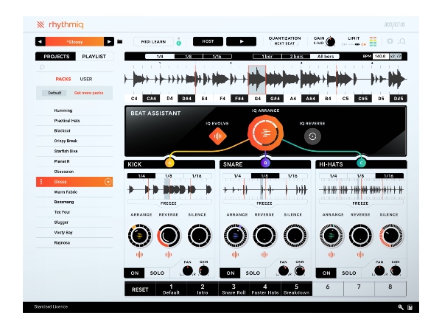The image size is (442, 330).
Task: Click evolve icon under Kick Reverse knob
Action: (x=168, y=255)
